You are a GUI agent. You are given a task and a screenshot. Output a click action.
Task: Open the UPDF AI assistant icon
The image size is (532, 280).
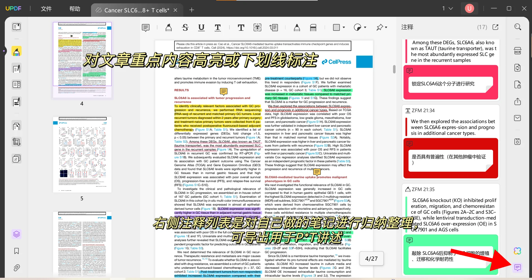tap(518, 251)
